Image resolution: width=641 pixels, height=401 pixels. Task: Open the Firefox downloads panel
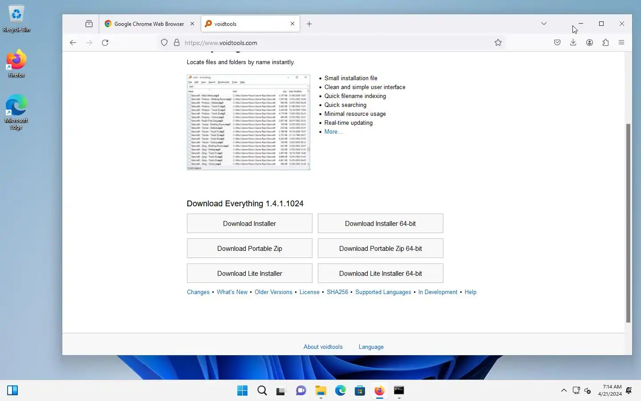coord(573,43)
